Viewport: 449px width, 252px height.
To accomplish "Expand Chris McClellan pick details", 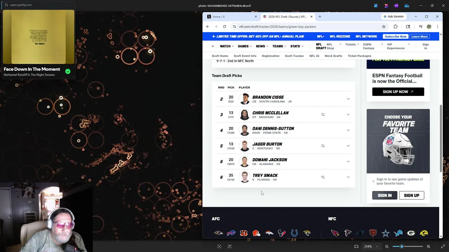I will pos(348,114).
